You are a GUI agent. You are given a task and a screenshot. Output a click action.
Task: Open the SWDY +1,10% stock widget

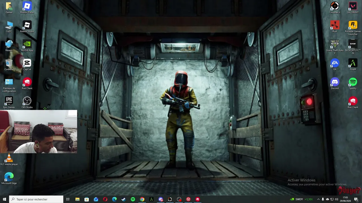[x=301, y=199]
